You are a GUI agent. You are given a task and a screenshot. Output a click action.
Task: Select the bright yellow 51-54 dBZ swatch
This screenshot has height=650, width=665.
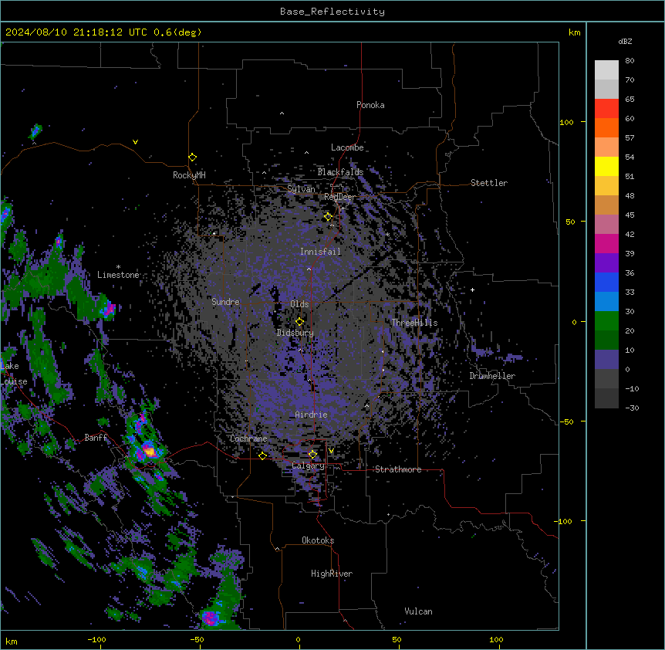(x=606, y=166)
